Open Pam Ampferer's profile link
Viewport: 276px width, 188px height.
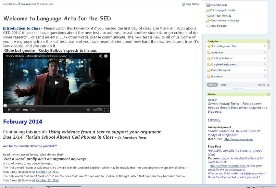[x=28, y=4]
